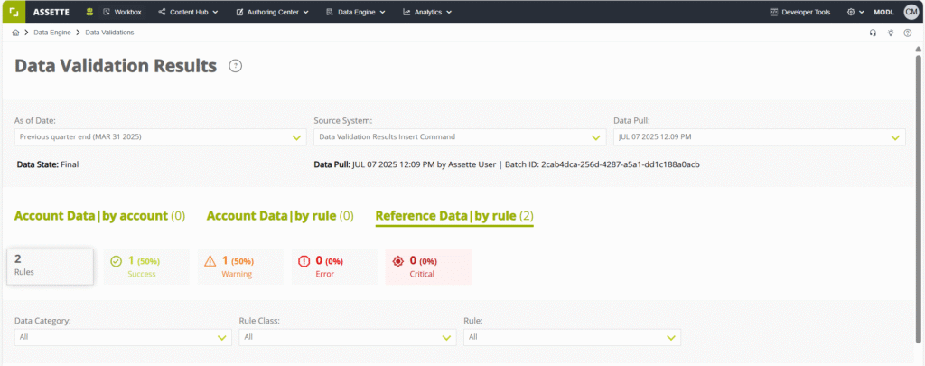The image size is (925, 366).
Task: Expand the chevron next to settings gear
Action: (861, 12)
